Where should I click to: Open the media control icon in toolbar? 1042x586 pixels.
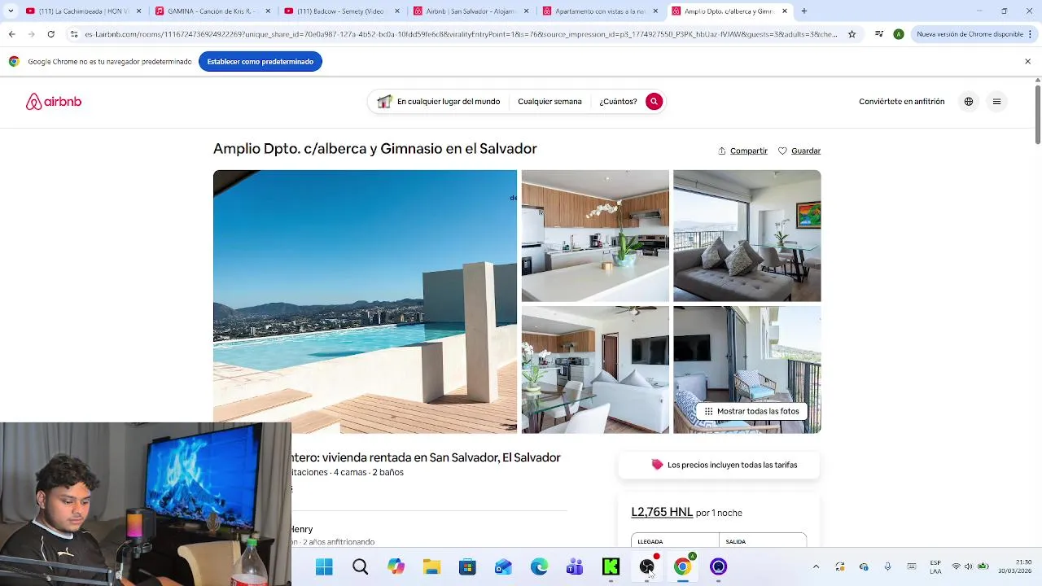879,34
